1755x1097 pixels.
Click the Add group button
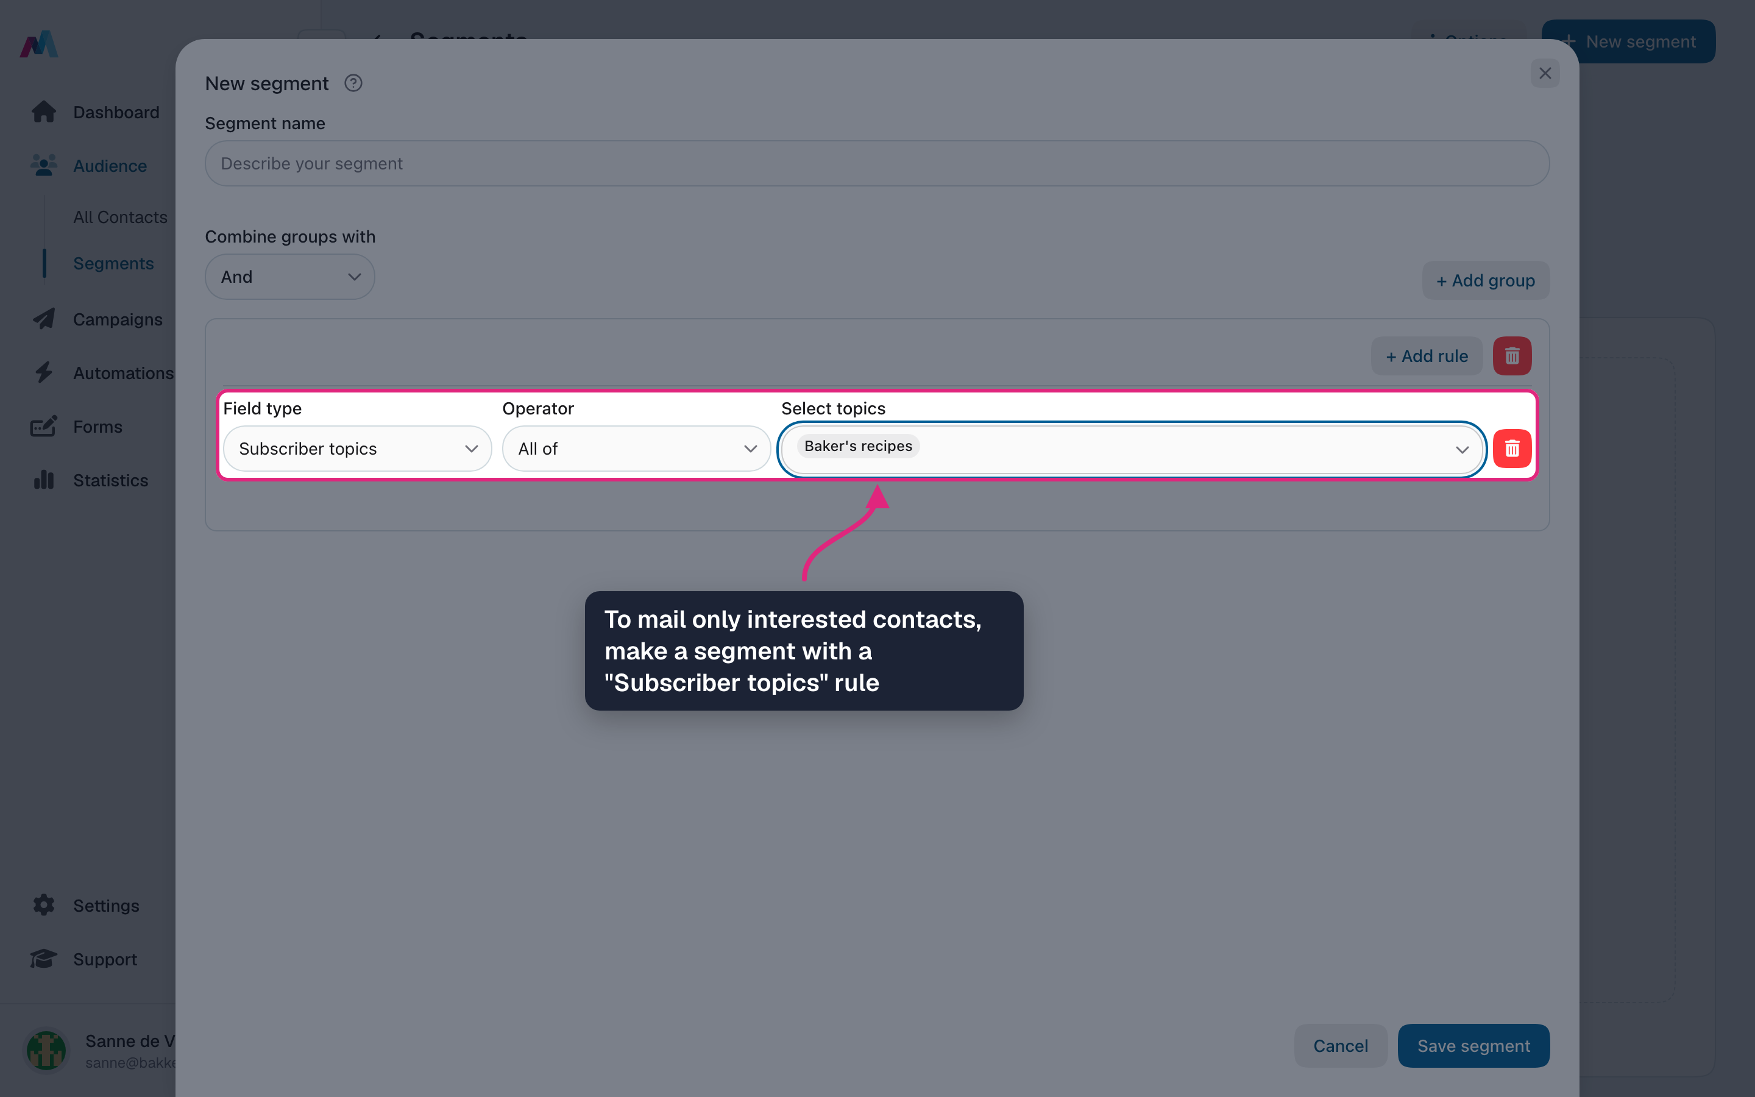(1485, 281)
